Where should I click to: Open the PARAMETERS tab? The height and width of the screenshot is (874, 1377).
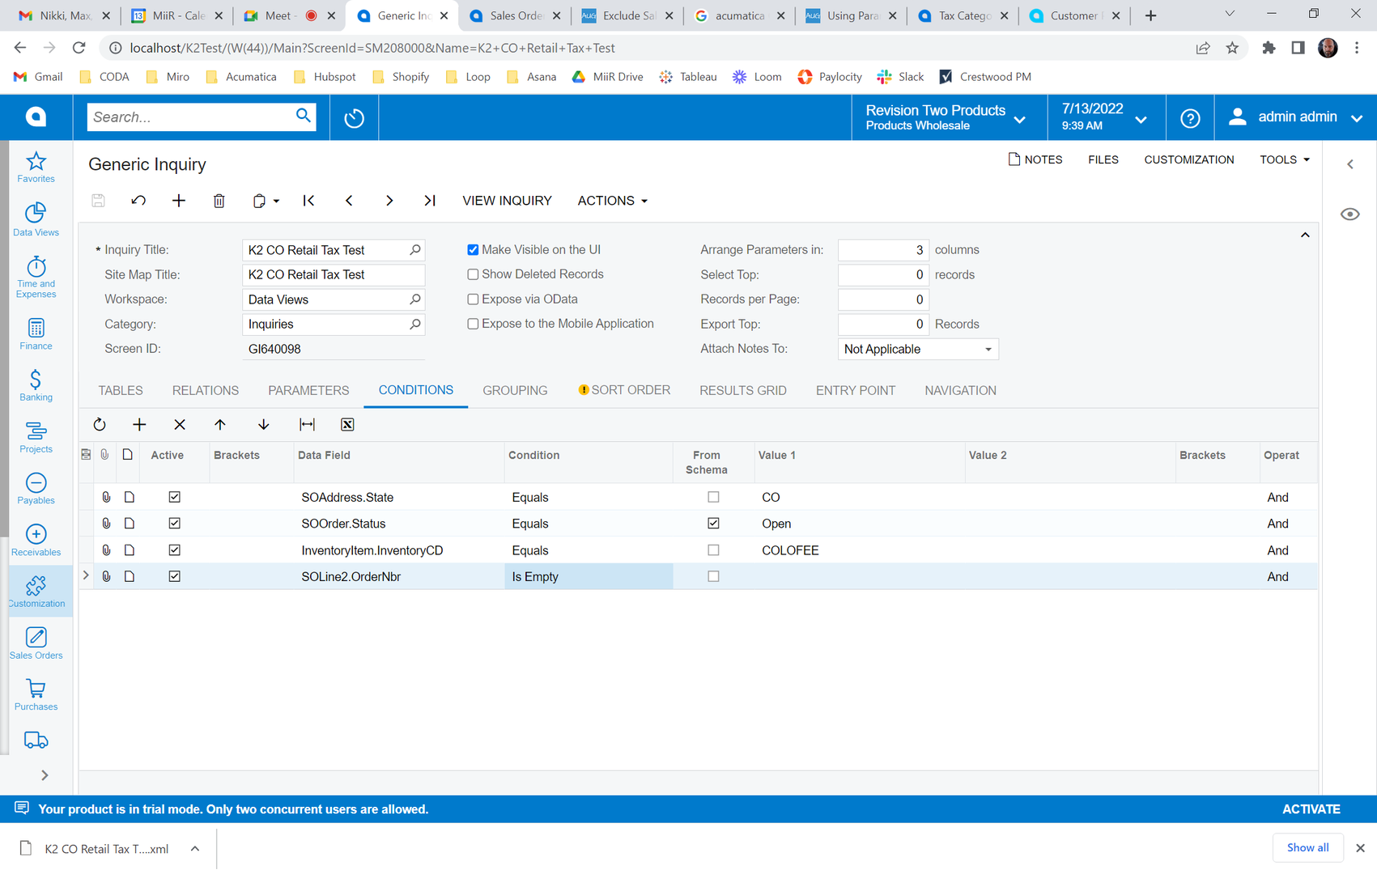click(x=308, y=390)
